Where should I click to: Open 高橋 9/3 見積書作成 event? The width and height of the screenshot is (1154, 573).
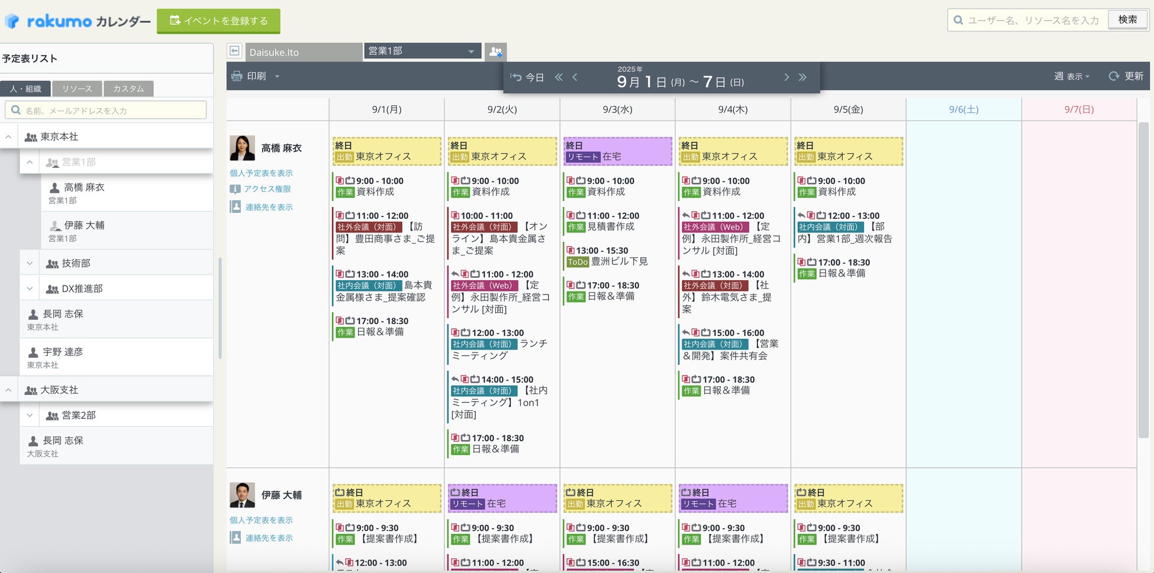coord(617,221)
